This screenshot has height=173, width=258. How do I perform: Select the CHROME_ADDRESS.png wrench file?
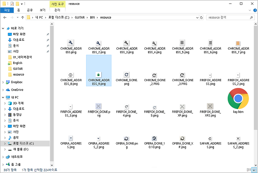71,47
